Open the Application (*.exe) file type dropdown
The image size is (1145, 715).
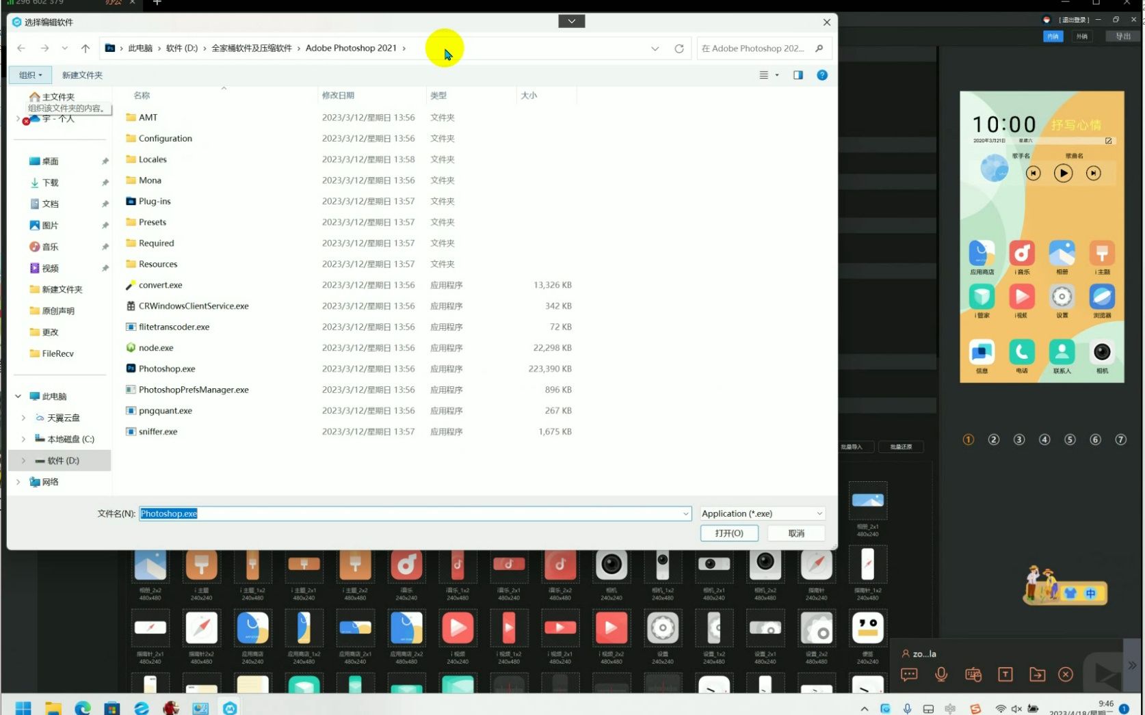pyautogui.click(x=763, y=513)
